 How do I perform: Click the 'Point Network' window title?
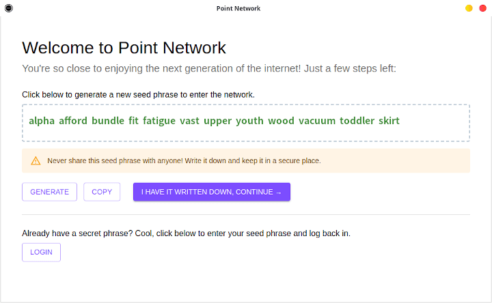point(238,8)
